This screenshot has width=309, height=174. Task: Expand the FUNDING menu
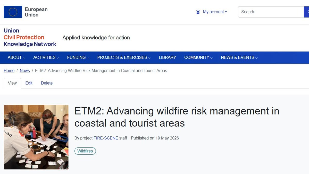78,57
